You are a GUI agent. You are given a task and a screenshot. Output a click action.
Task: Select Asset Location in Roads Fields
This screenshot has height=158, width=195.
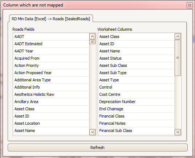click(x=51, y=123)
